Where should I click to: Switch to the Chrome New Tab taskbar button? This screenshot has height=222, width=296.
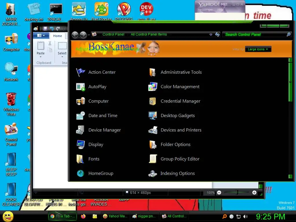pos(63,216)
